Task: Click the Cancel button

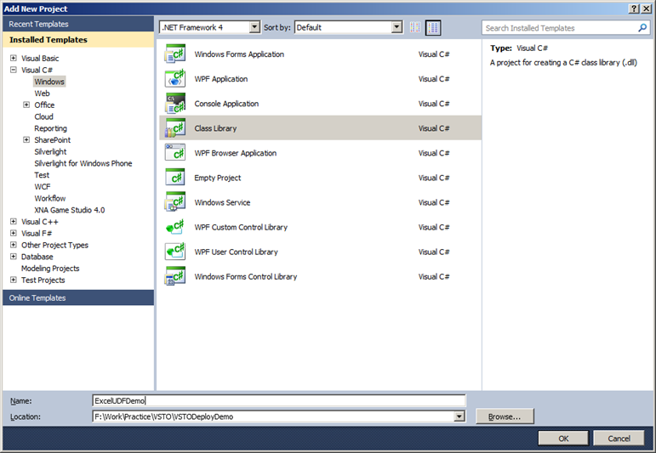Action: tap(619, 439)
